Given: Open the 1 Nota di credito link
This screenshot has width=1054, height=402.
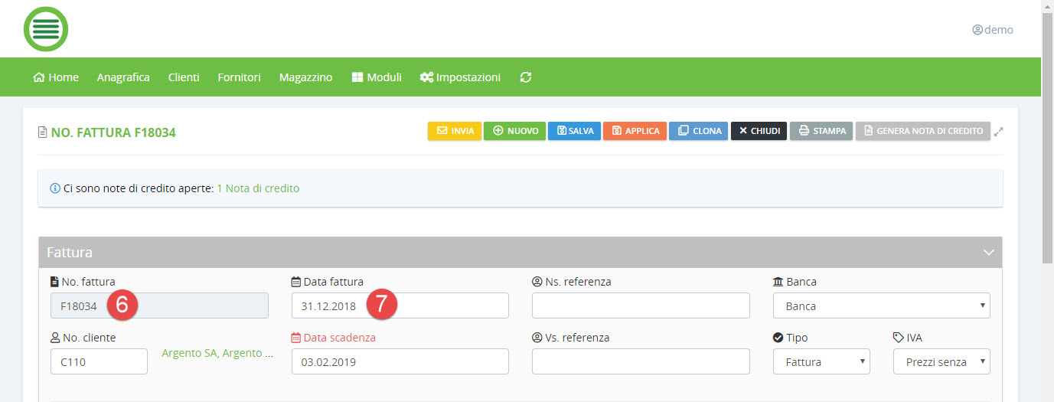Looking at the screenshot, I should pos(258,188).
